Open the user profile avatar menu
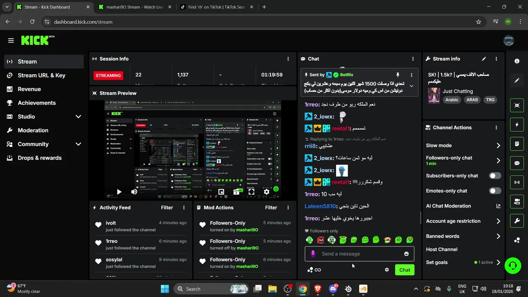This screenshot has height=297, width=528. point(509,40)
